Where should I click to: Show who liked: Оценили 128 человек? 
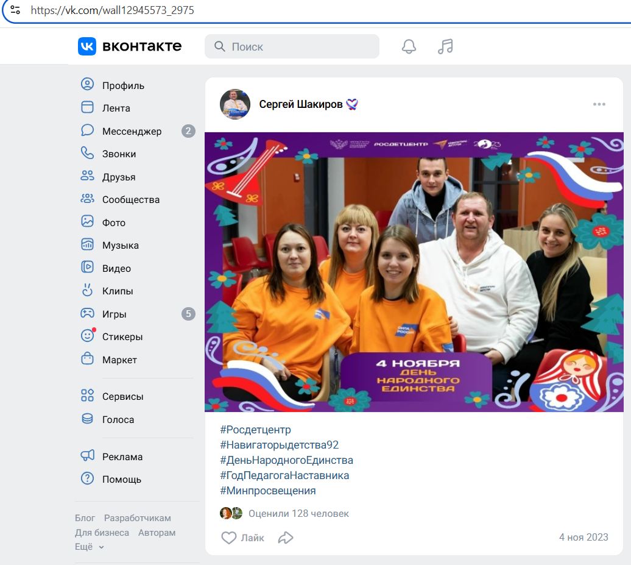298,513
